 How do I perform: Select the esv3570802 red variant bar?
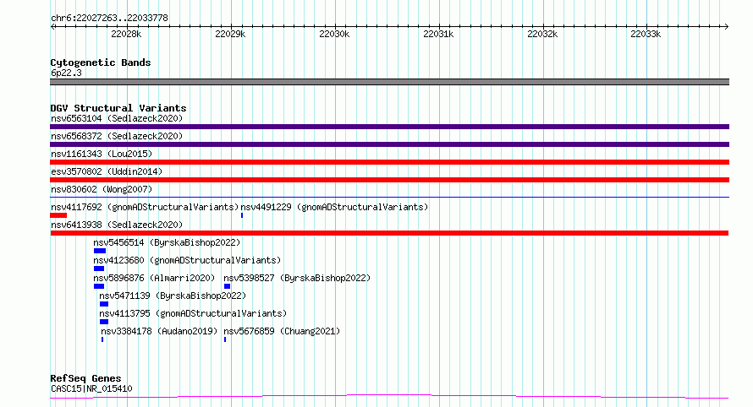point(389,180)
